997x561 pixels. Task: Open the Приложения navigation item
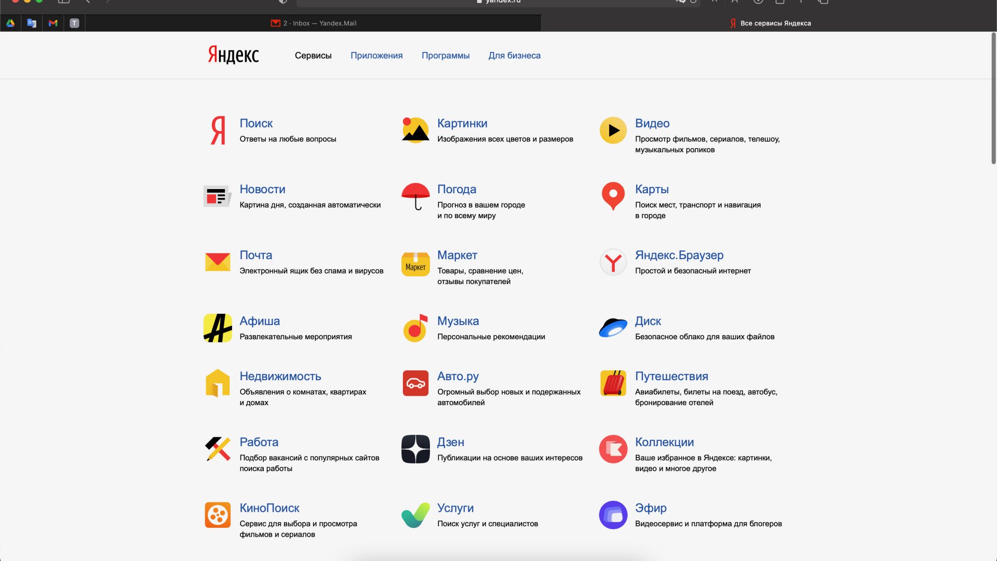pyautogui.click(x=376, y=56)
